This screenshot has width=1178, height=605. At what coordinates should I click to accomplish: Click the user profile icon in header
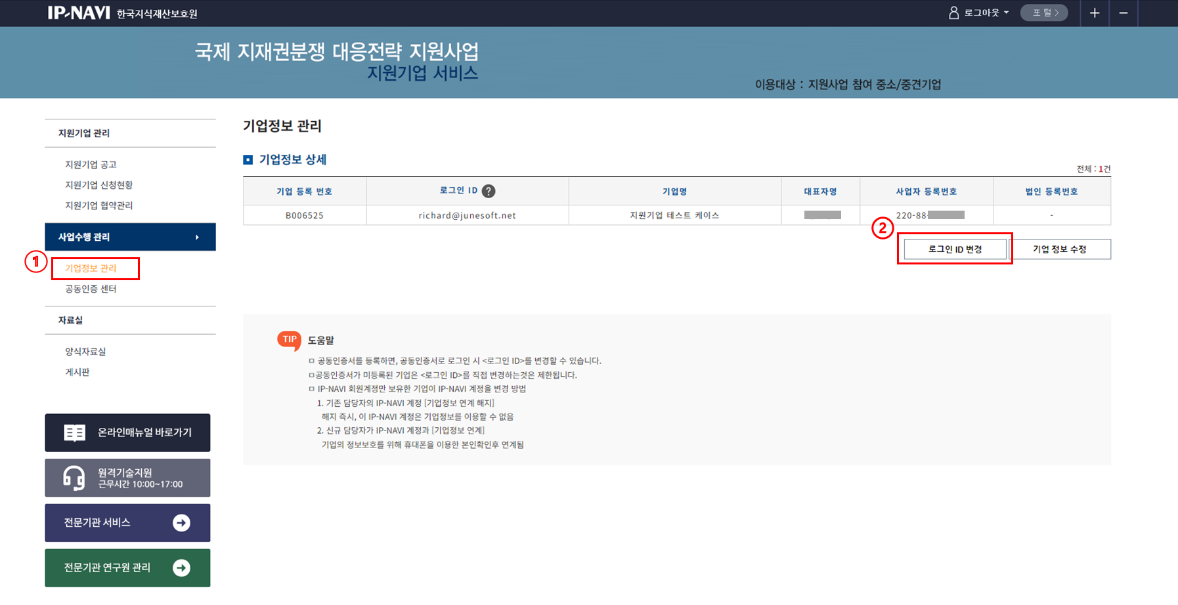[953, 13]
